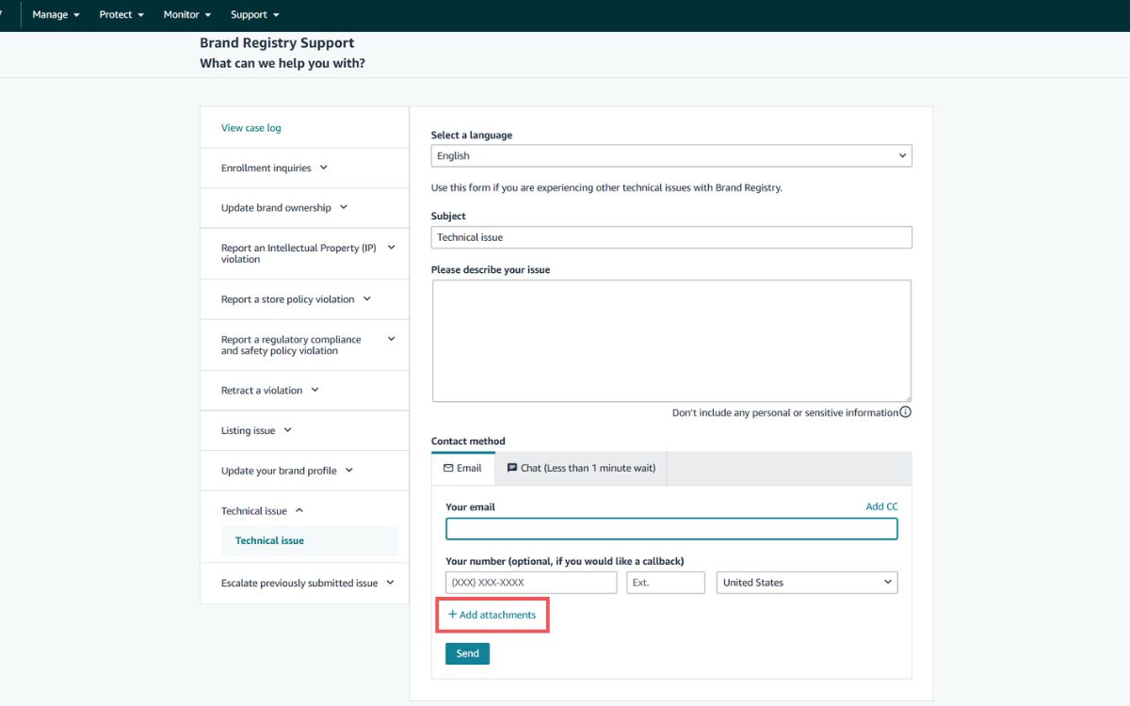Open the Support menu
Viewport: 1130px width, 706px height.
pos(254,15)
